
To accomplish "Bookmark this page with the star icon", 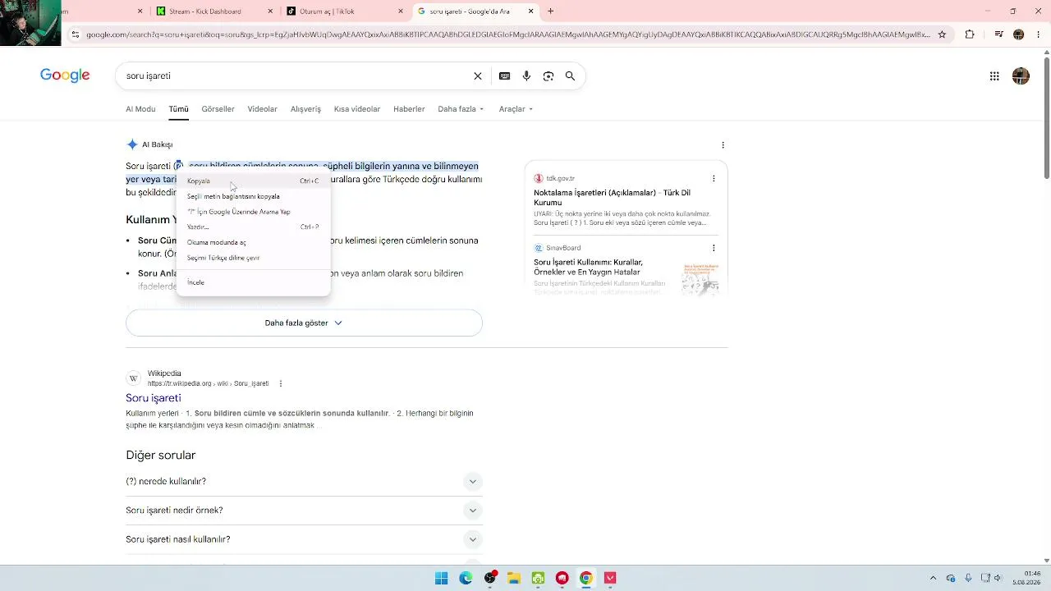I will [x=942, y=34].
